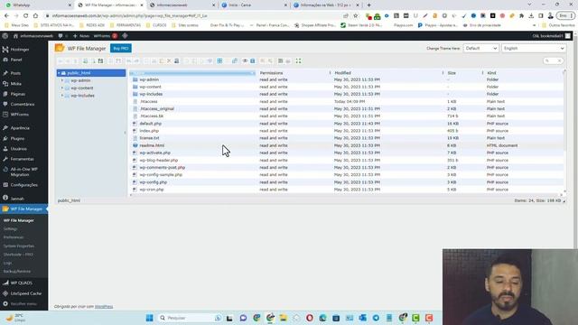578x325 pixels.
Task: Click the back arrow in the file manager toolbar
Action: pyautogui.click(x=61, y=60)
